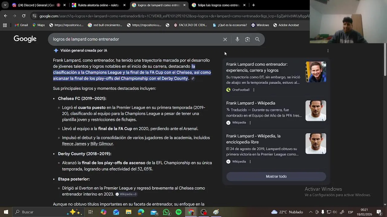Image resolution: width=387 pixels, height=217 pixels.
Task: Click the Reece James link
Action: point(74,144)
